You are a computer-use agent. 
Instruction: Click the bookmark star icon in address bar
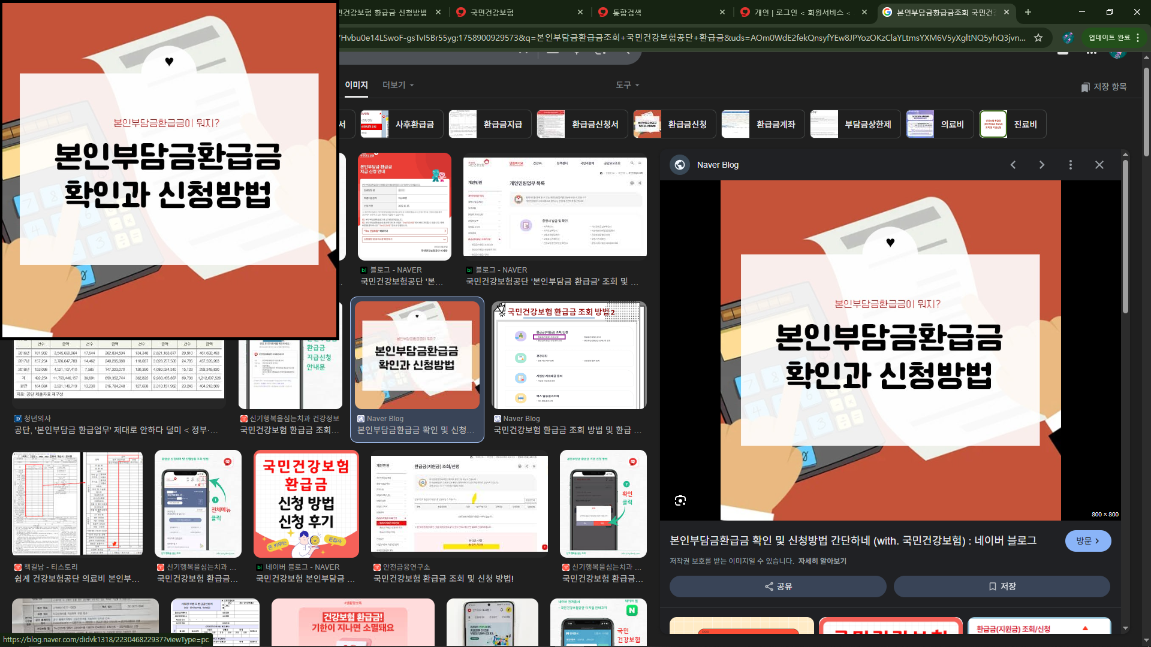pos(1038,38)
